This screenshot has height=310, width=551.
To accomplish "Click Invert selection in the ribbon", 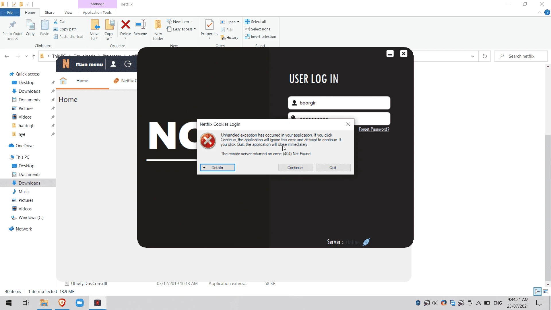I will click(261, 36).
